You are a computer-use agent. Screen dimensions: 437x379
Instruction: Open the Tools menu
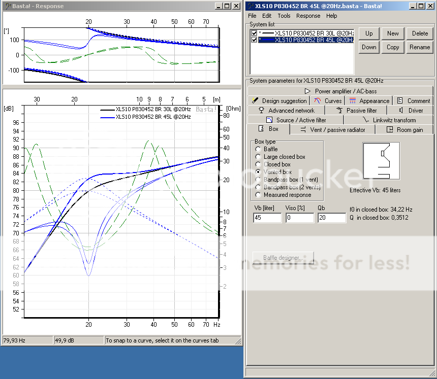(284, 16)
